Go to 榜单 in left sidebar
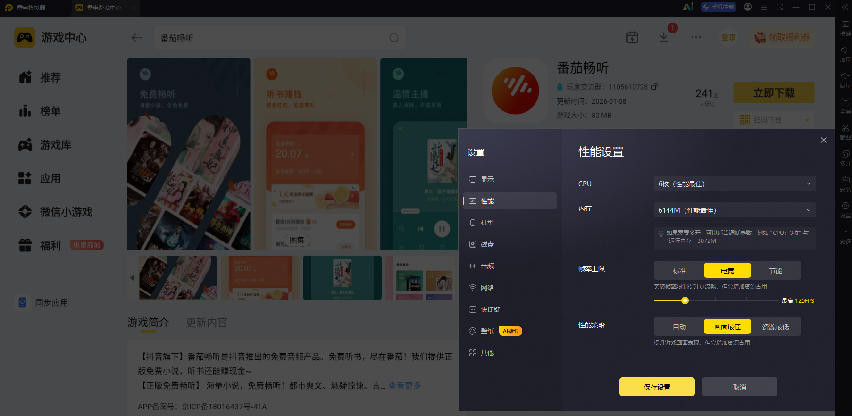The image size is (852, 416). click(x=40, y=111)
